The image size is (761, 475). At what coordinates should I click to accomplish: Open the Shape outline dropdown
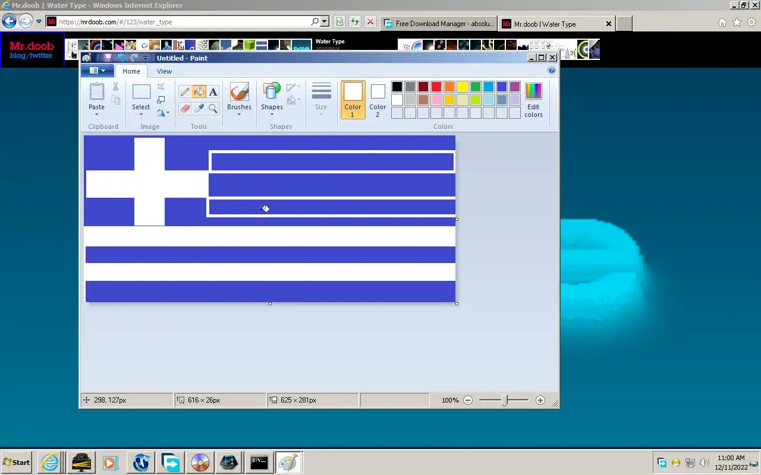point(293,87)
